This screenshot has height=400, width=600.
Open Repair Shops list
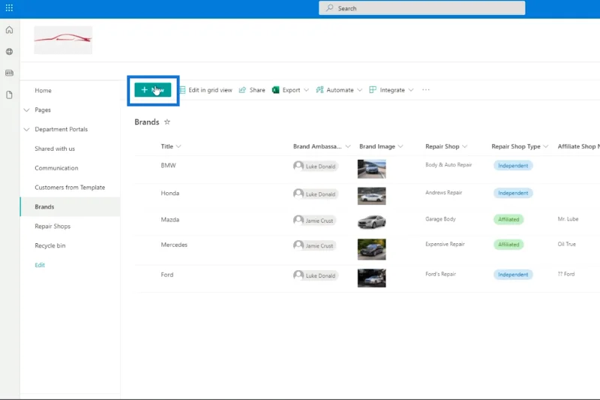52,226
